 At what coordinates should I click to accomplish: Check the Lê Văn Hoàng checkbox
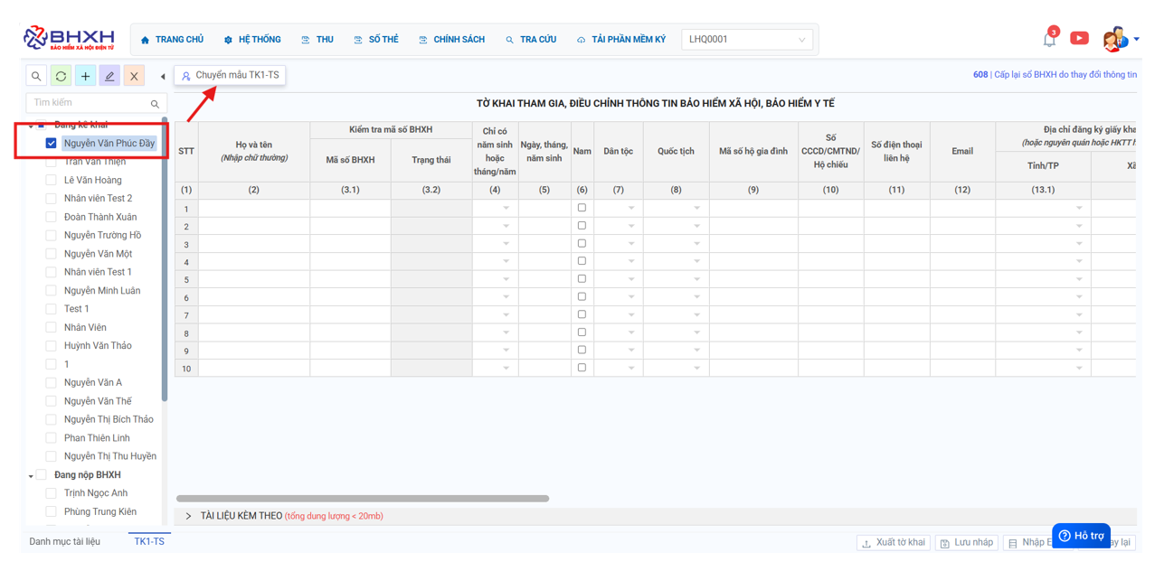tap(52, 180)
